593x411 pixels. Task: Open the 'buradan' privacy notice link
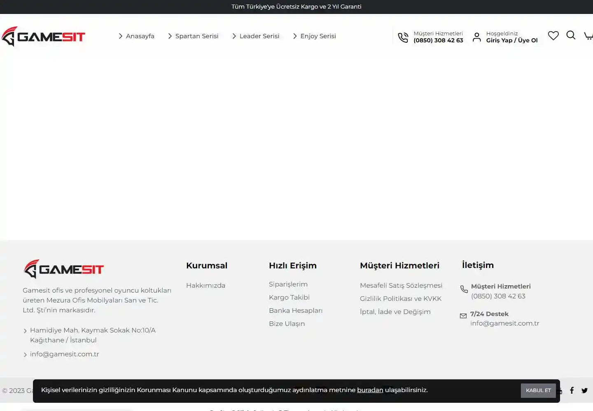pyautogui.click(x=370, y=390)
